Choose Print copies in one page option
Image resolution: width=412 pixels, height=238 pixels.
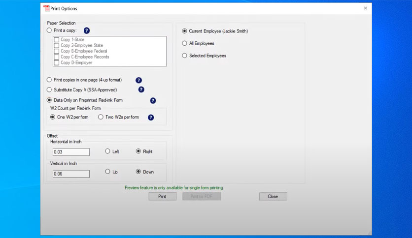click(x=49, y=80)
